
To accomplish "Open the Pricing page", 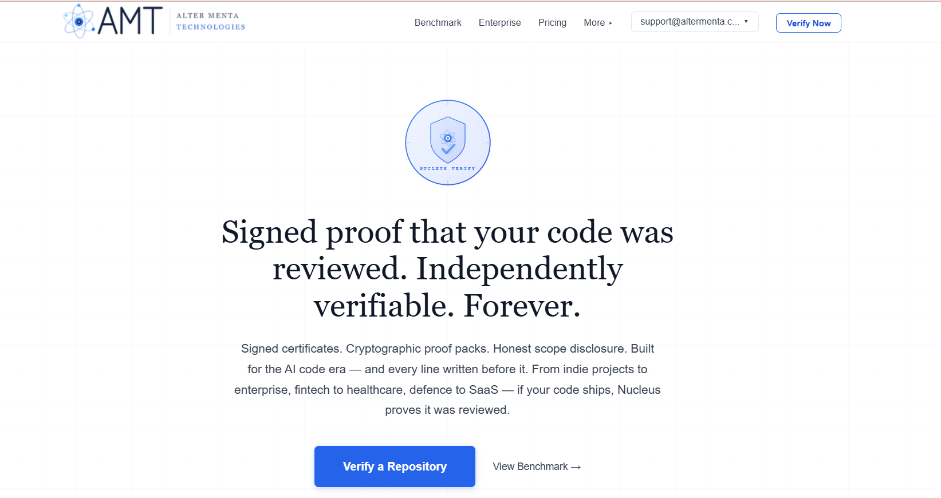I will (x=552, y=23).
